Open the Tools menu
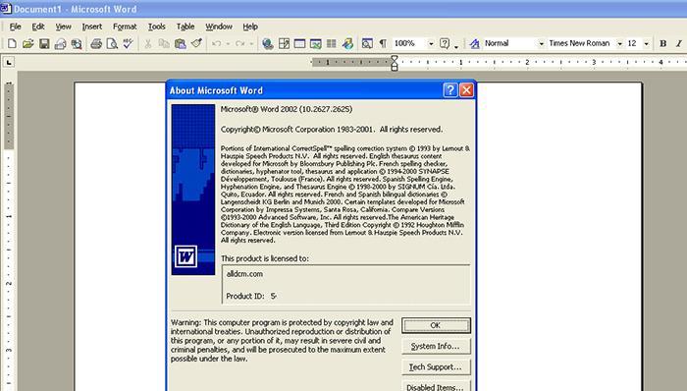 click(156, 27)
